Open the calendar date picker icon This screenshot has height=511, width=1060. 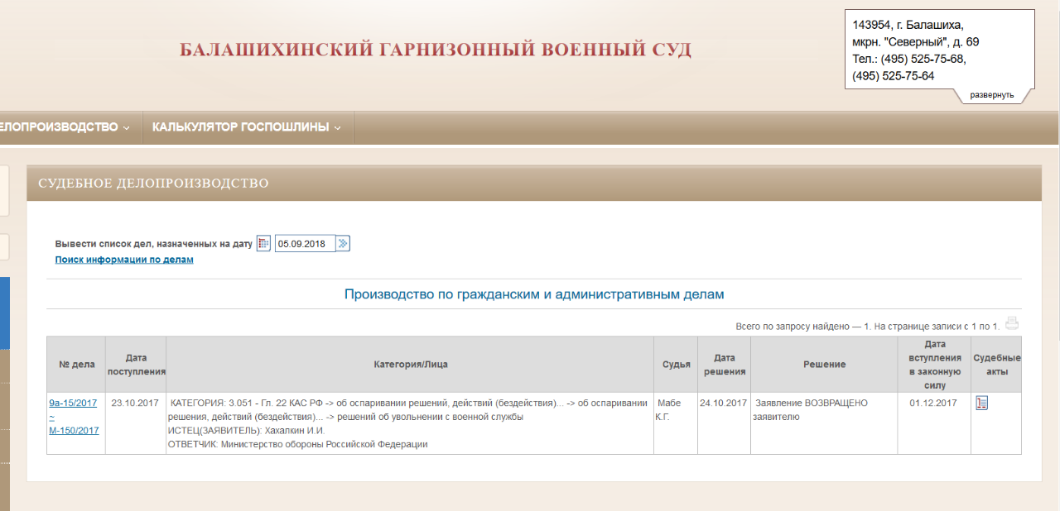(x=263, y=243)
